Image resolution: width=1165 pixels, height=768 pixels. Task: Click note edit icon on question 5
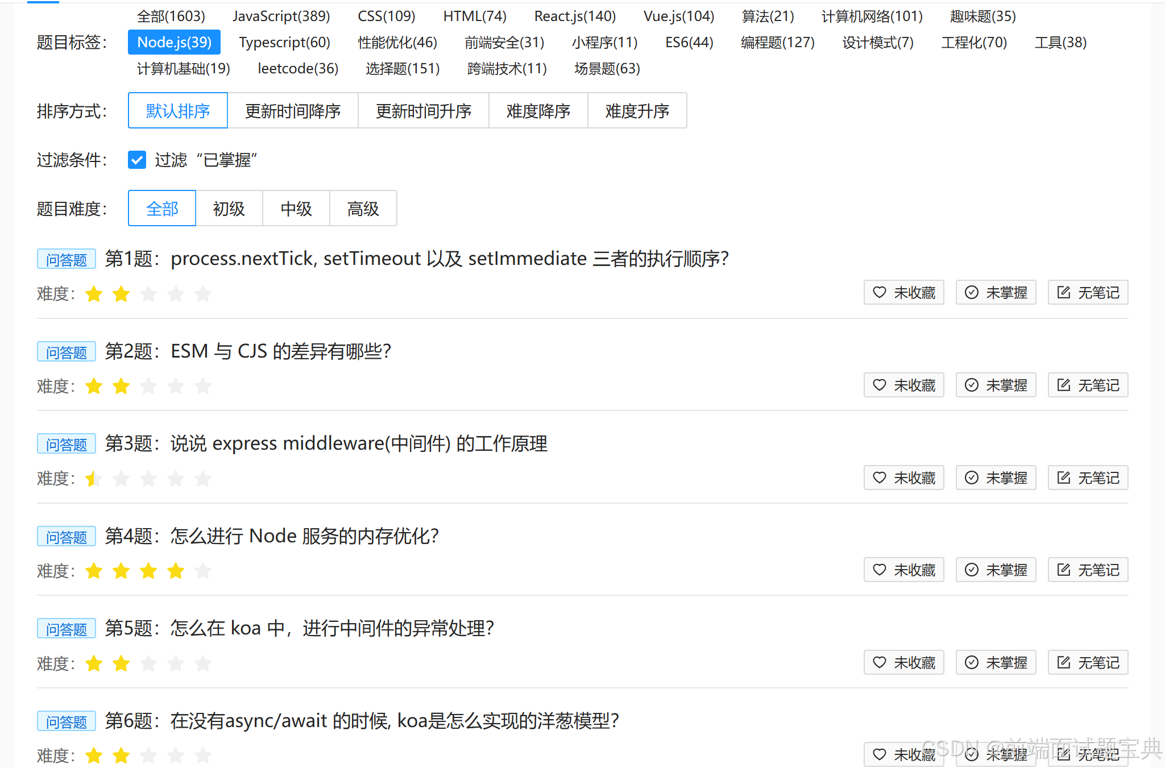1063,662
